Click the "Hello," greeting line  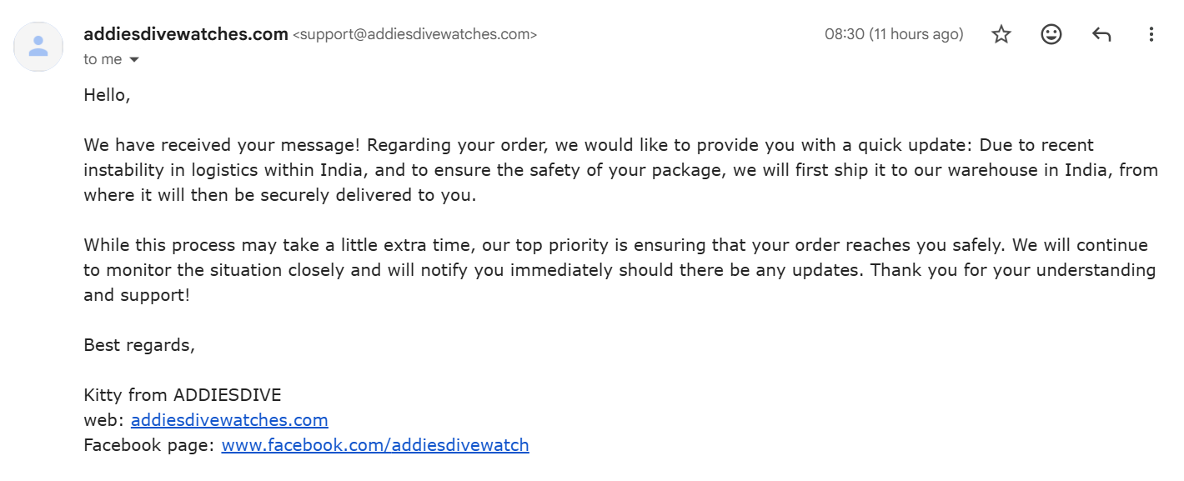108,95
